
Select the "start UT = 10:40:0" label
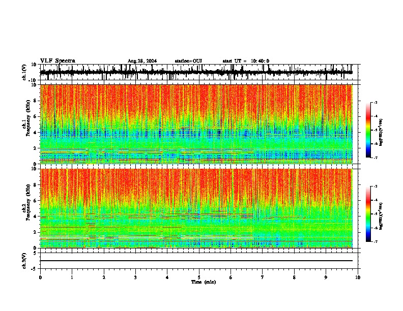[x=246, y=61]
